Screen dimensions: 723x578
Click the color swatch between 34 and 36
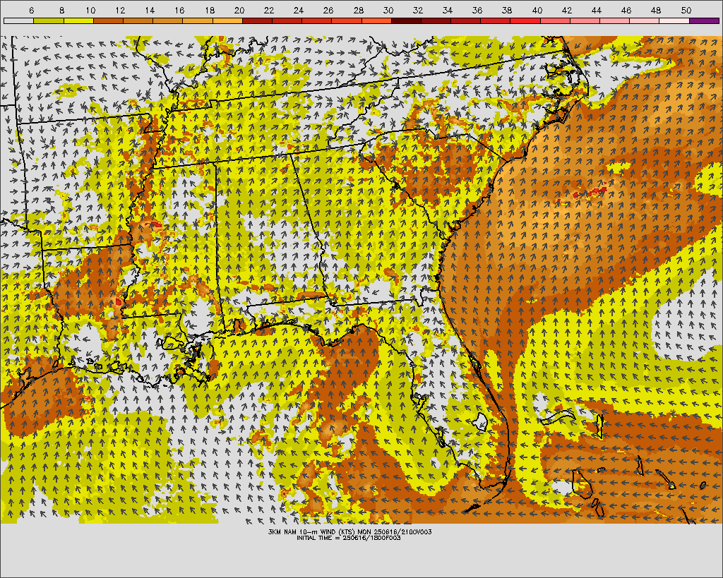click(466, 20)
